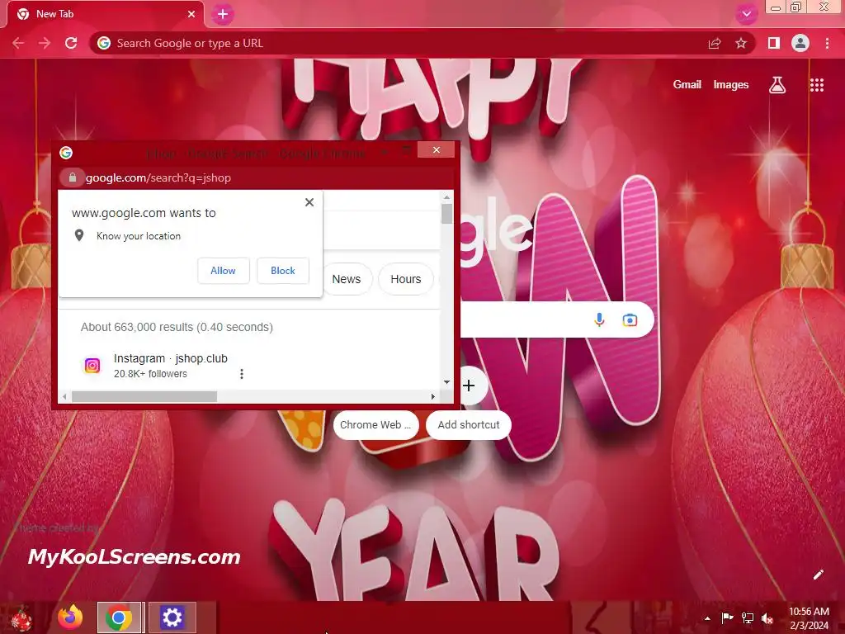Click the forward navigation arrow
This screenshot has width=845, height=634.
pos(45,43)
